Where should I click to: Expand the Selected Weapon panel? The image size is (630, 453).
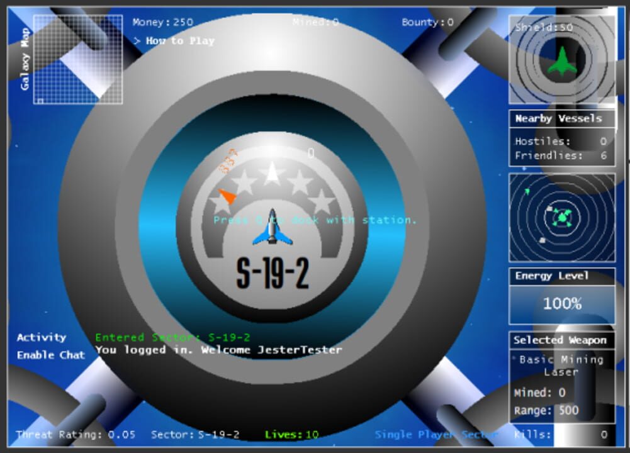tap(560, 340)
